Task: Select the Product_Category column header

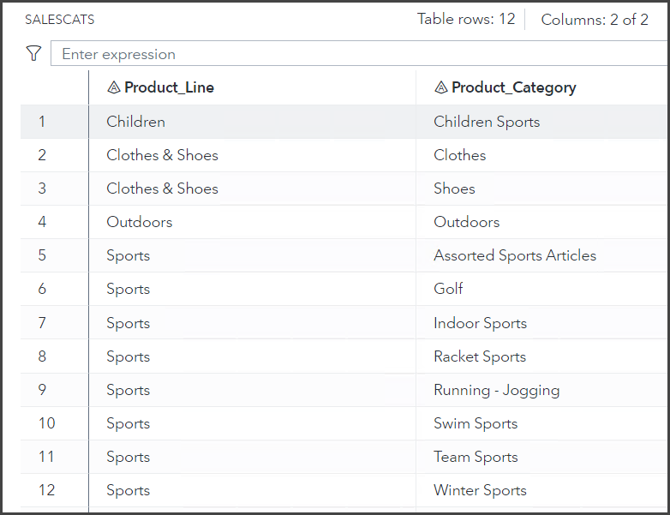Action: 513,87
